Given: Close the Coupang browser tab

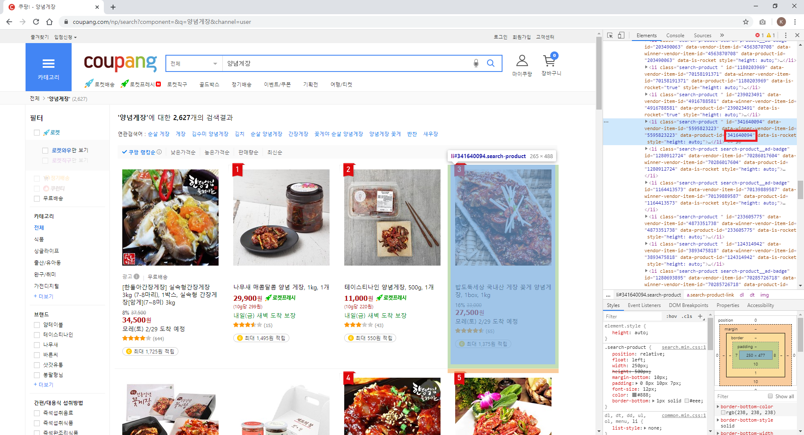Looking at the screenshot, I should pyautogui.click(x=97, y=7).
